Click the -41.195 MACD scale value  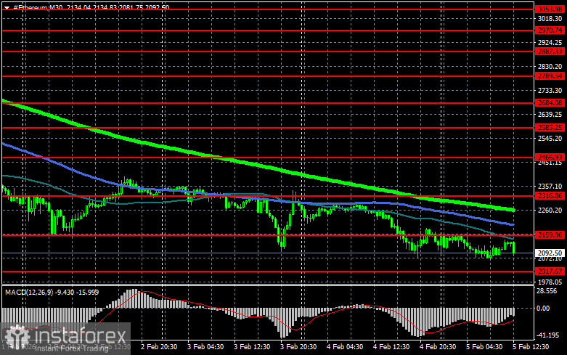coord(548,335)
